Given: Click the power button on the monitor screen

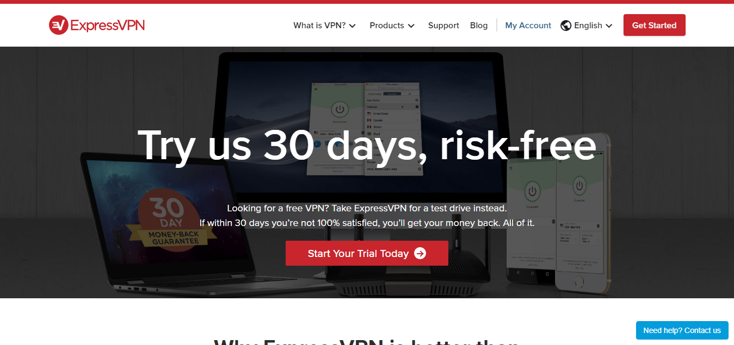Looking at the screenshot, I should (x=340, y=109).
